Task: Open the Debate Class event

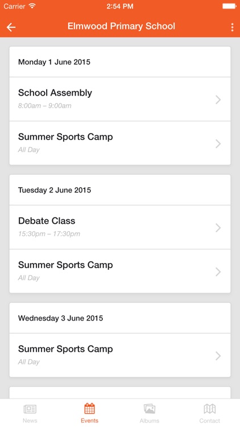Action: click(x=120, y=227)
